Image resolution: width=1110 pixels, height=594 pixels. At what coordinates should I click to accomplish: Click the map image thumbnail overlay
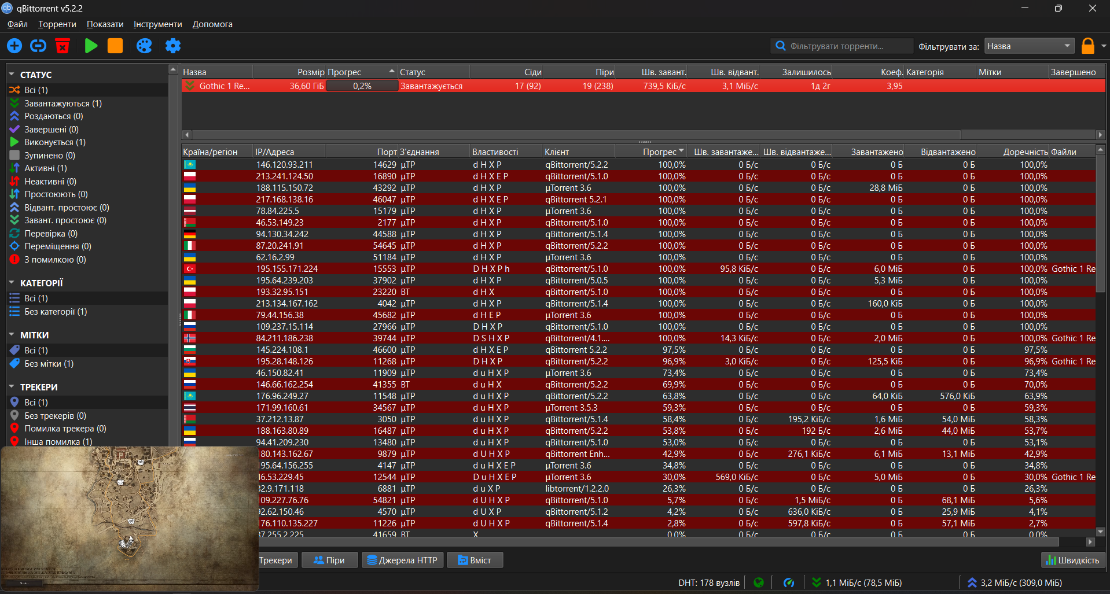129,518
